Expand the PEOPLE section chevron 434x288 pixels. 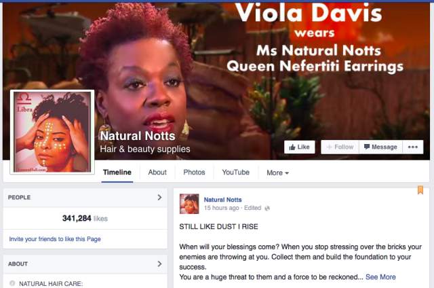tap(159, 198)
